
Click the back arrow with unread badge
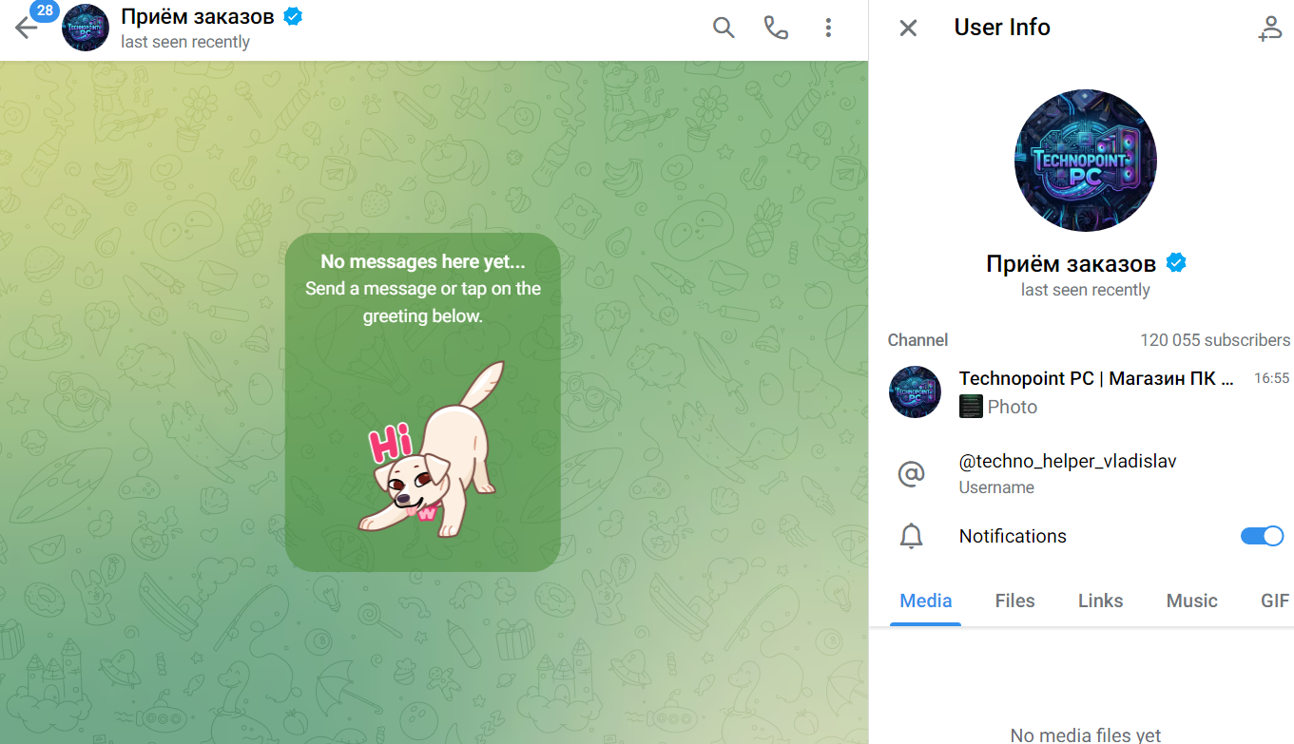click(x=27, y=28)
